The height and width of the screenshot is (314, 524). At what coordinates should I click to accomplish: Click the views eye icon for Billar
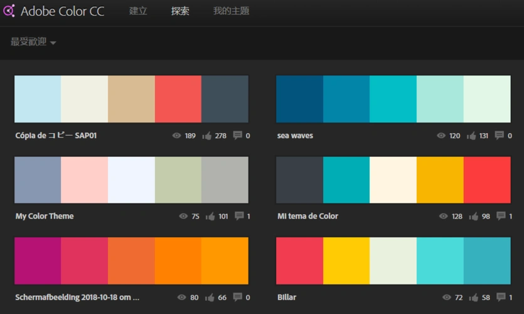[447, 297]
